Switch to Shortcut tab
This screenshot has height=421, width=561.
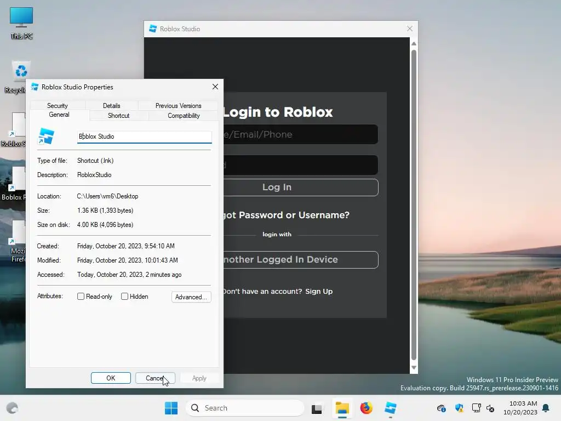(x=118, y=116)
